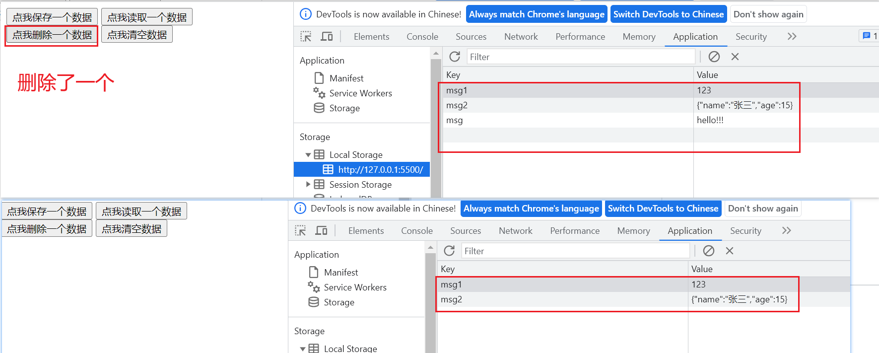
Task: Click refresh icon beside upper Filter box
Action: pyautogui.click(x=455, y=57)
